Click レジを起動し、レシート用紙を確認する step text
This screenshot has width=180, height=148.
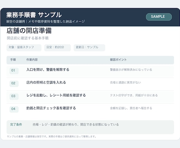pos(56,95)
